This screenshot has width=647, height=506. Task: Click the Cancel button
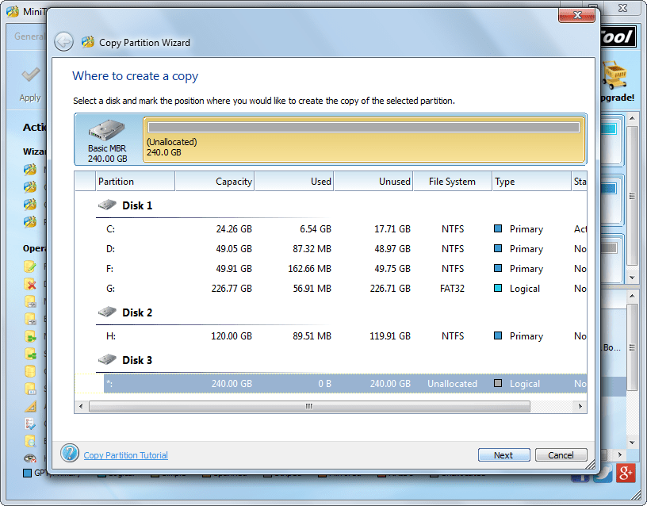(561, 454)
